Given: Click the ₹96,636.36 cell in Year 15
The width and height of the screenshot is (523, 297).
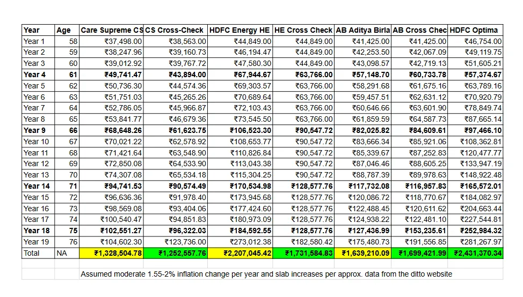Looking at the screenshot, I should [111, 197].
